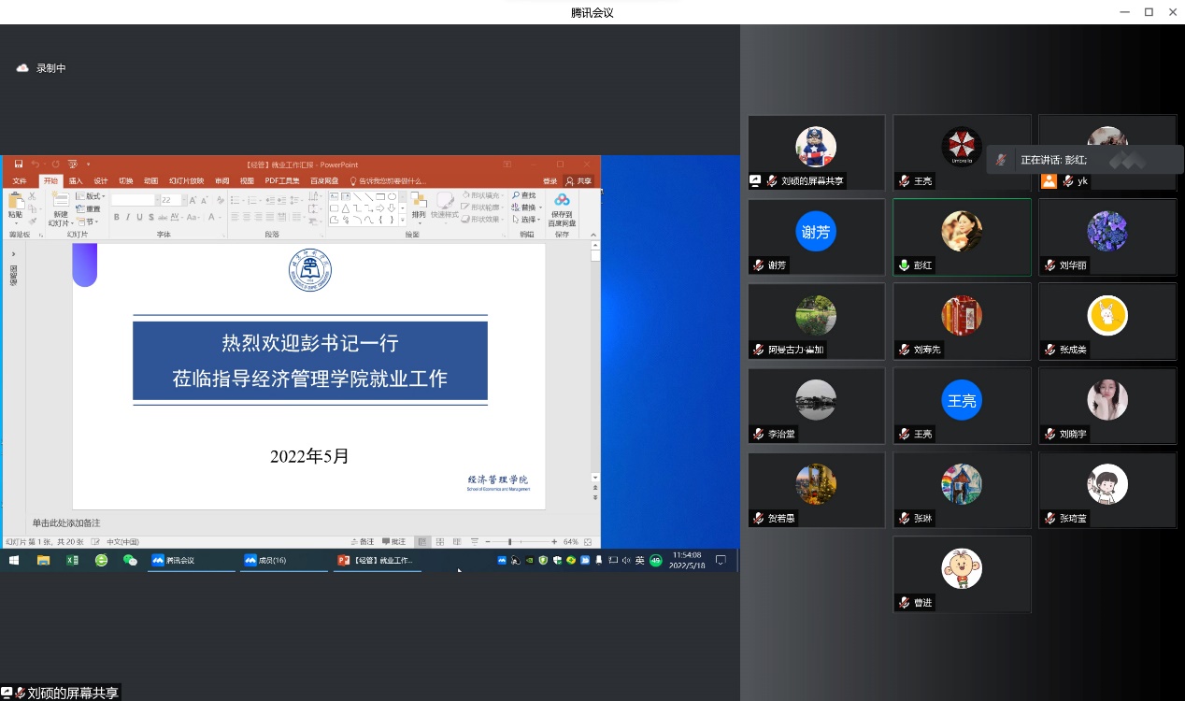Expand the slide thumbnail pane chevron
The width and height of the screenshot is (1185, 701).
coord(13,253)
